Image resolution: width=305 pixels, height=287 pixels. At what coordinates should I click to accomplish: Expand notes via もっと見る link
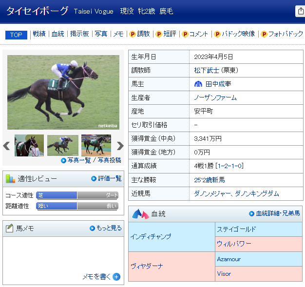click(106, 228)
